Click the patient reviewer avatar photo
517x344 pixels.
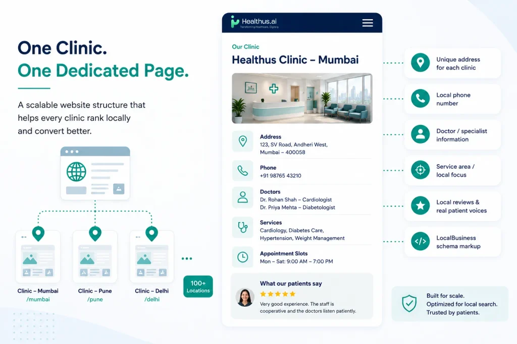click(245, 297)
